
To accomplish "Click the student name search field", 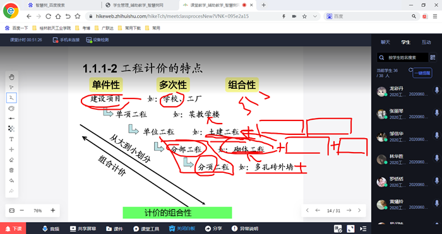I will tap(403, 57).
